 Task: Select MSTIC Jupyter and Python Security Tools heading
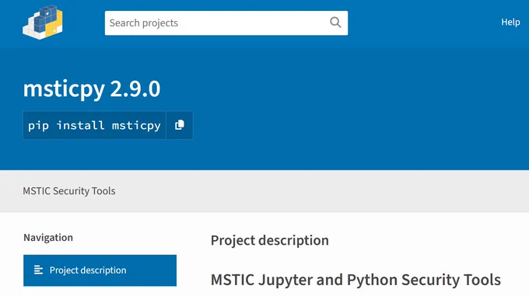(x=356, y=280)
